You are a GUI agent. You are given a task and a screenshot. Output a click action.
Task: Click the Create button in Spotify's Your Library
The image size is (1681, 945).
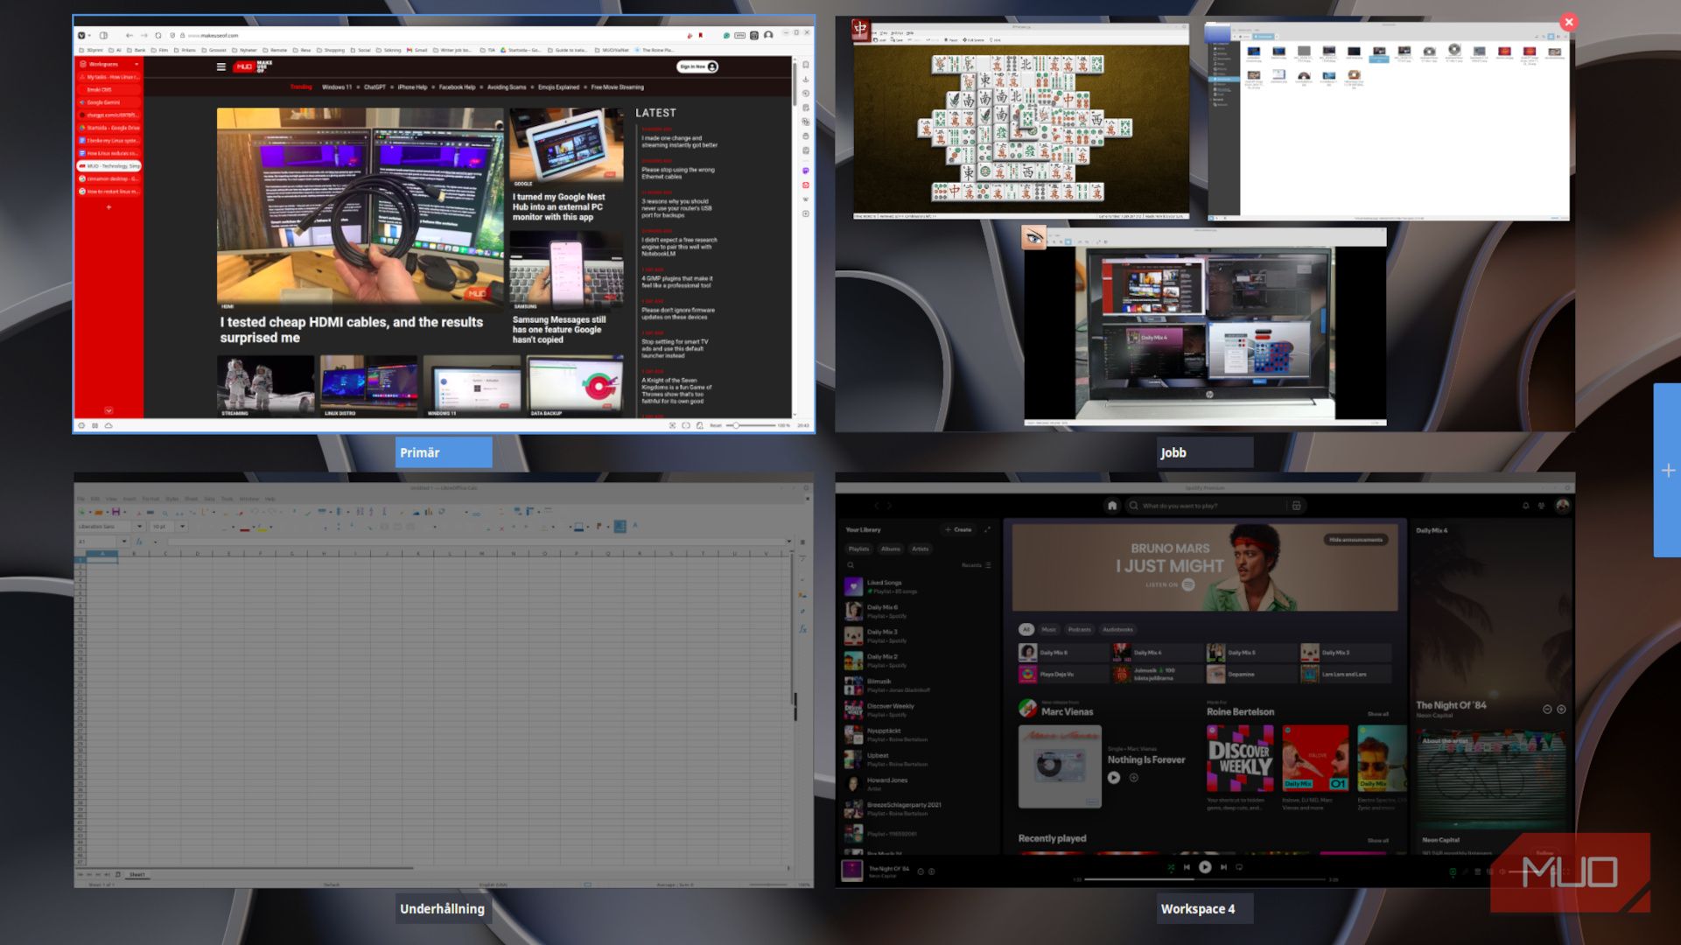pos(958,529)
